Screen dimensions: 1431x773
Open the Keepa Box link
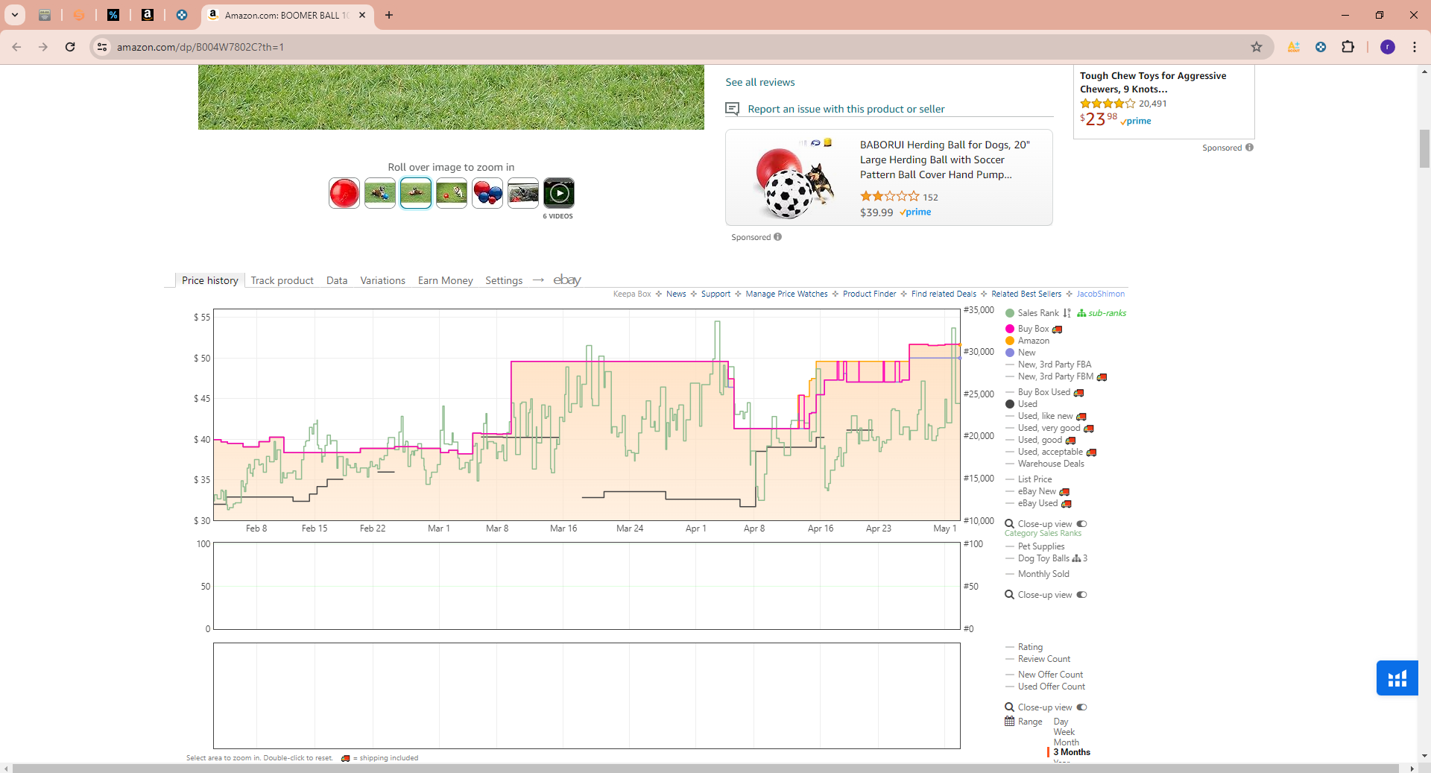[x=632, y=294]
